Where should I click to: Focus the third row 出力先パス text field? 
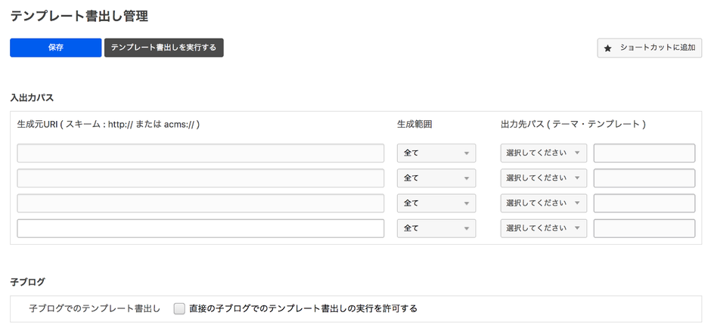tap(644, 203)
